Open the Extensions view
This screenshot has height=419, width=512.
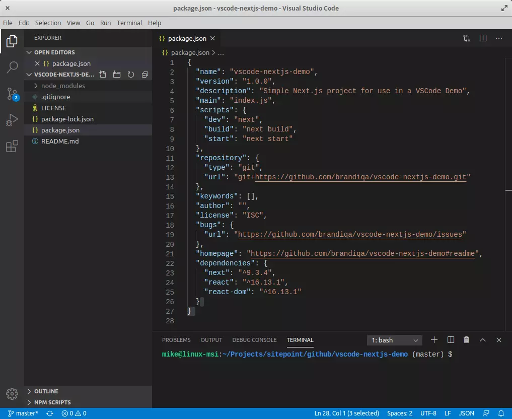coord(12,146)
